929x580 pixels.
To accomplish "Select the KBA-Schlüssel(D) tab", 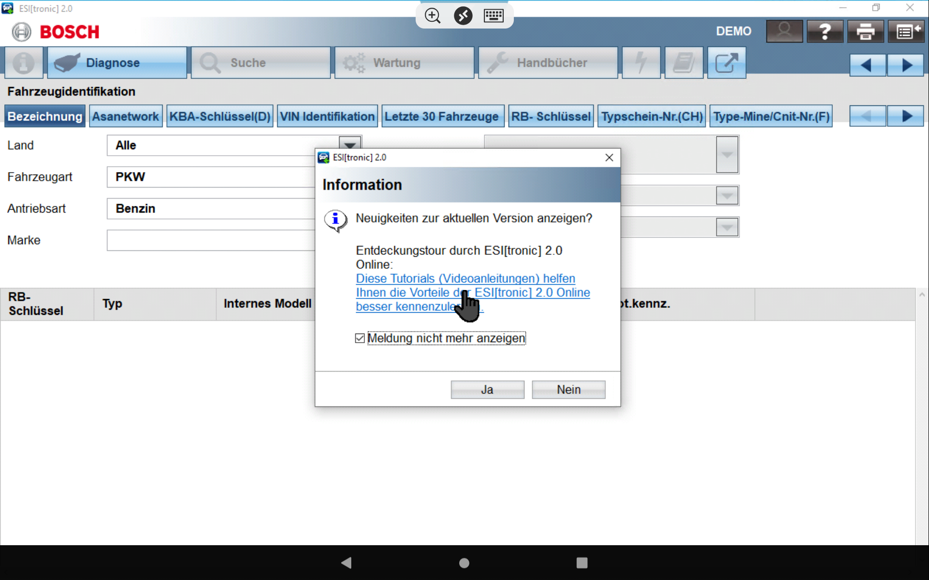I will [x=220, y=116].
